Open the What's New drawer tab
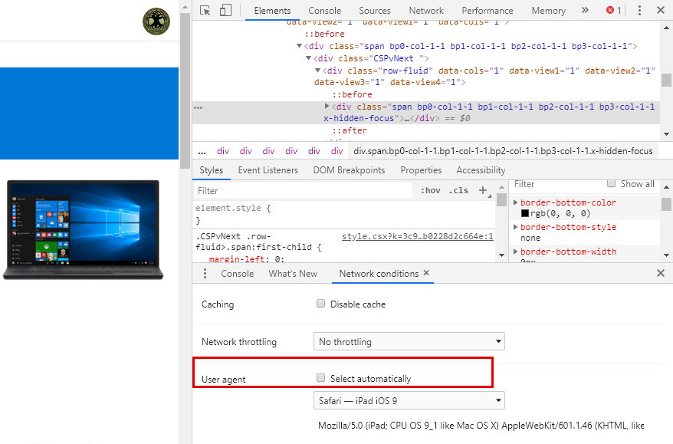The width and height of the screenshot is (673, 444). click(293, 274)
